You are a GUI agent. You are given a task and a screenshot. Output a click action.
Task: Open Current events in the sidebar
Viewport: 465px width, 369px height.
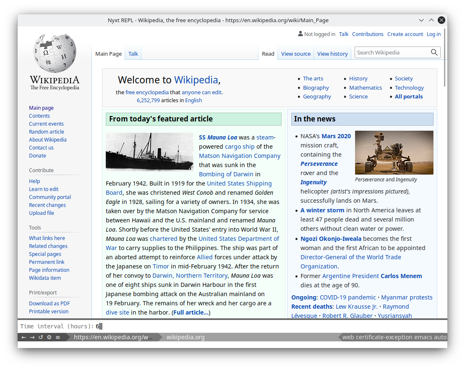(x=46, y=124)
